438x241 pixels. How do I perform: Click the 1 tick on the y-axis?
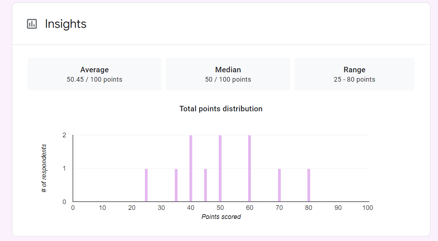click(x=64, y=168)
